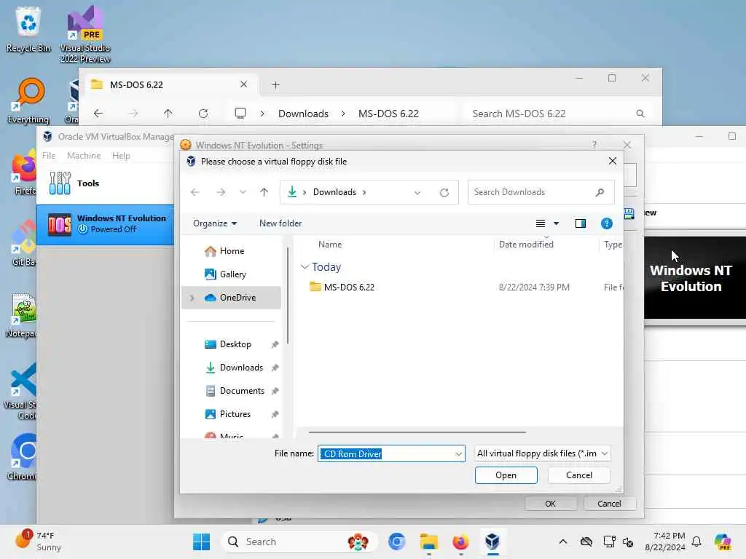The width and height of the screenshot is (746, 559).
Task: Open the weather widget 74°F Sunny
Action: coord(38,542)
